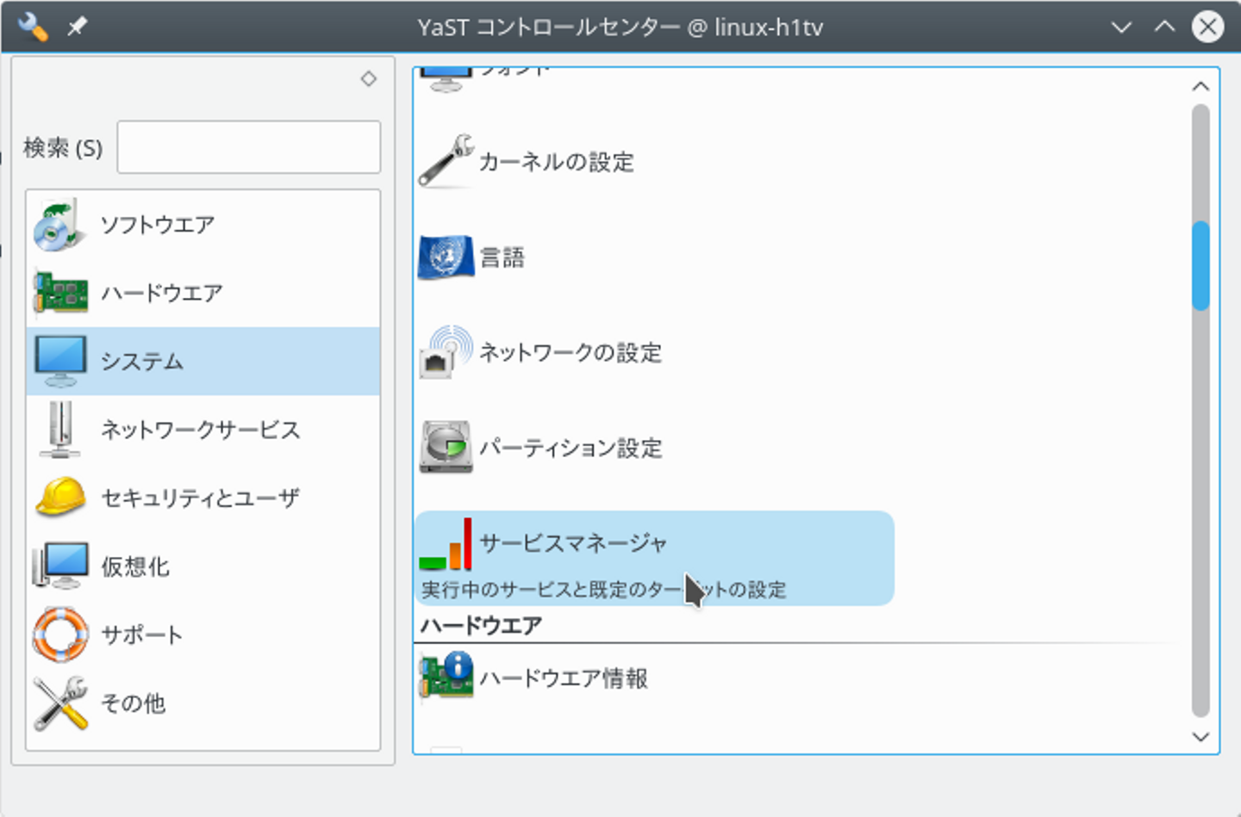The width and height of the screenshot is (1241, 817).
Task: Minimize the YaST コントロールセンター window
Action: (1121, 27)
